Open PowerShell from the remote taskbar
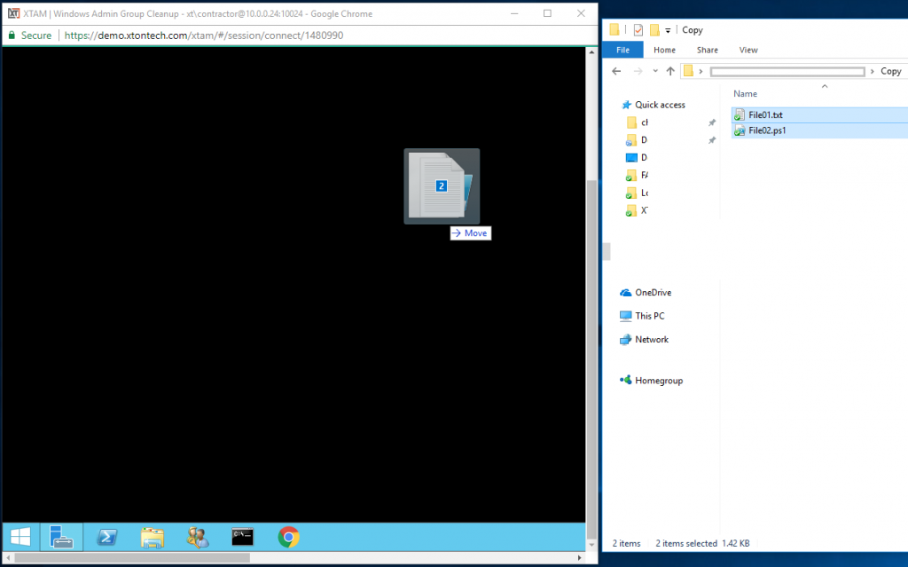 click(108, 537)
